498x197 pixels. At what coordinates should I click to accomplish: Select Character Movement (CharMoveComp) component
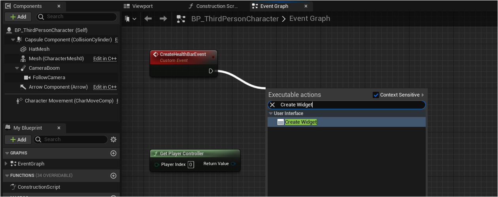69,101
